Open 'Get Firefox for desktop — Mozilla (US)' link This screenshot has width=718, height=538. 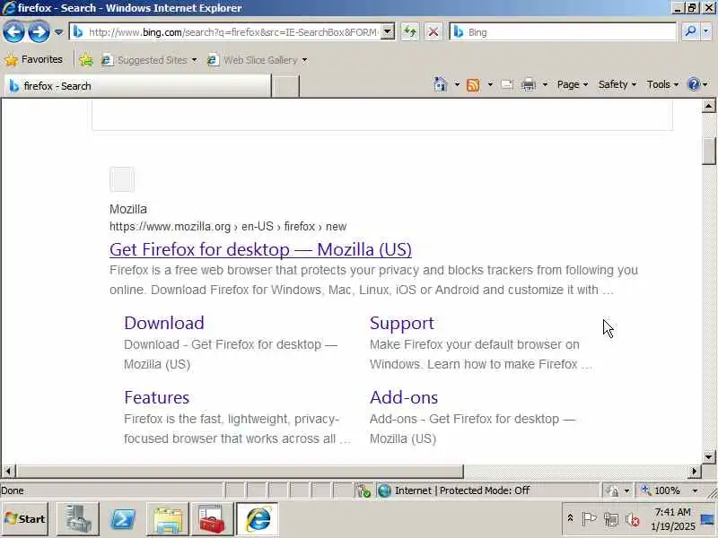(x=260, y=249)
